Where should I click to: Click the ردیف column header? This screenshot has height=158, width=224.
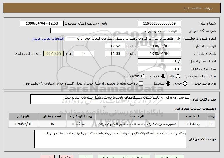pos(211,117)
